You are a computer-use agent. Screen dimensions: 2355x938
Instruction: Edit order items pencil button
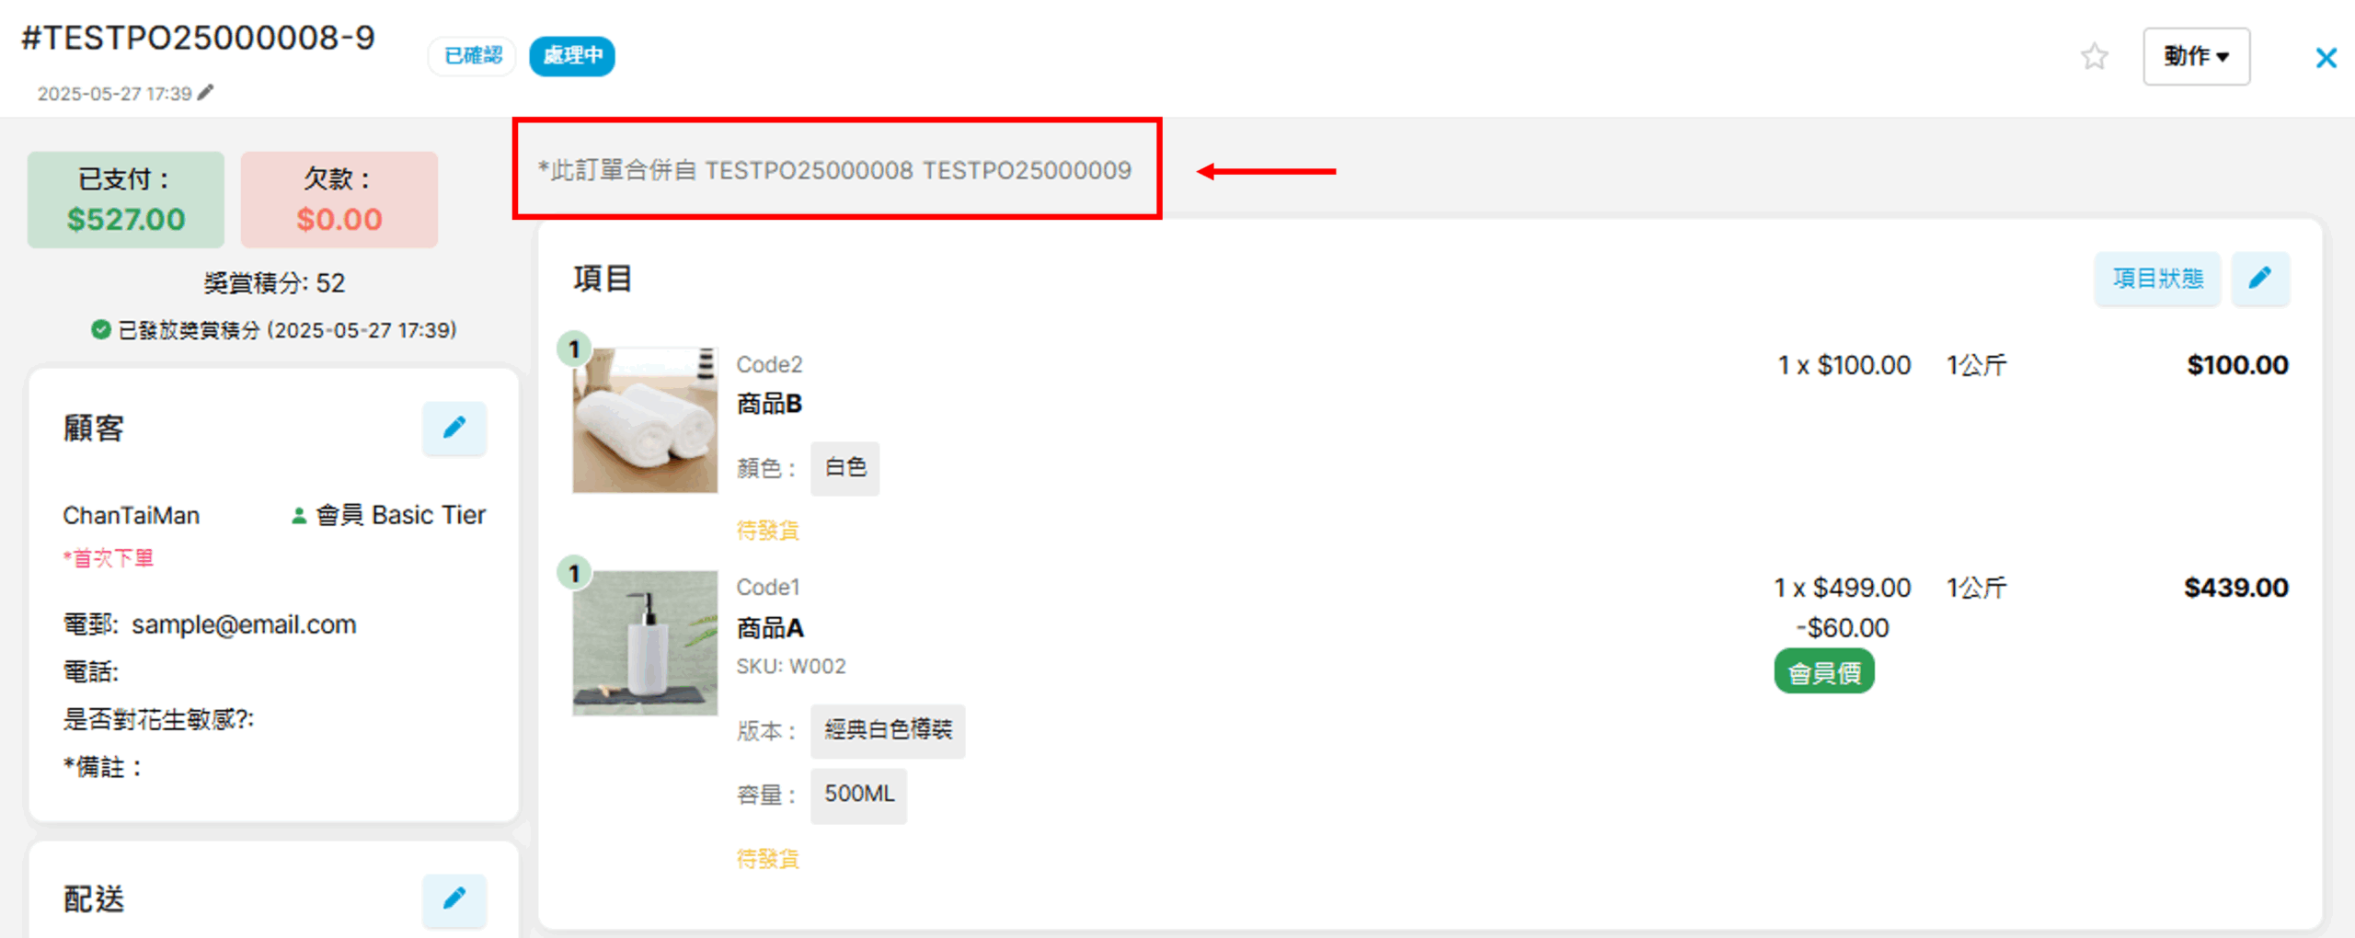(x=2260, y=278)
